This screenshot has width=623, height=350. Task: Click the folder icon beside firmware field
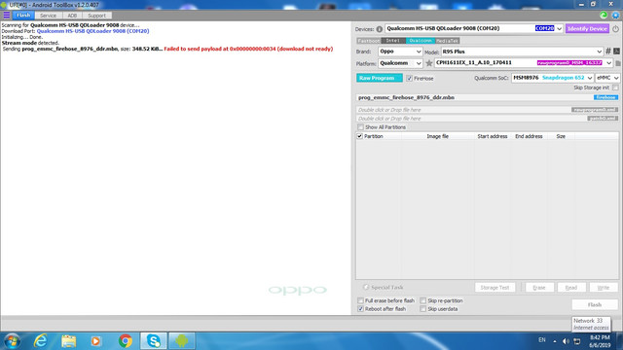pyautogui.click(x=618, y=63)
